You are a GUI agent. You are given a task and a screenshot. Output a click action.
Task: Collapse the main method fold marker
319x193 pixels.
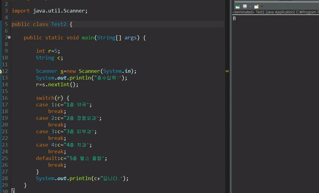[9, 38]
